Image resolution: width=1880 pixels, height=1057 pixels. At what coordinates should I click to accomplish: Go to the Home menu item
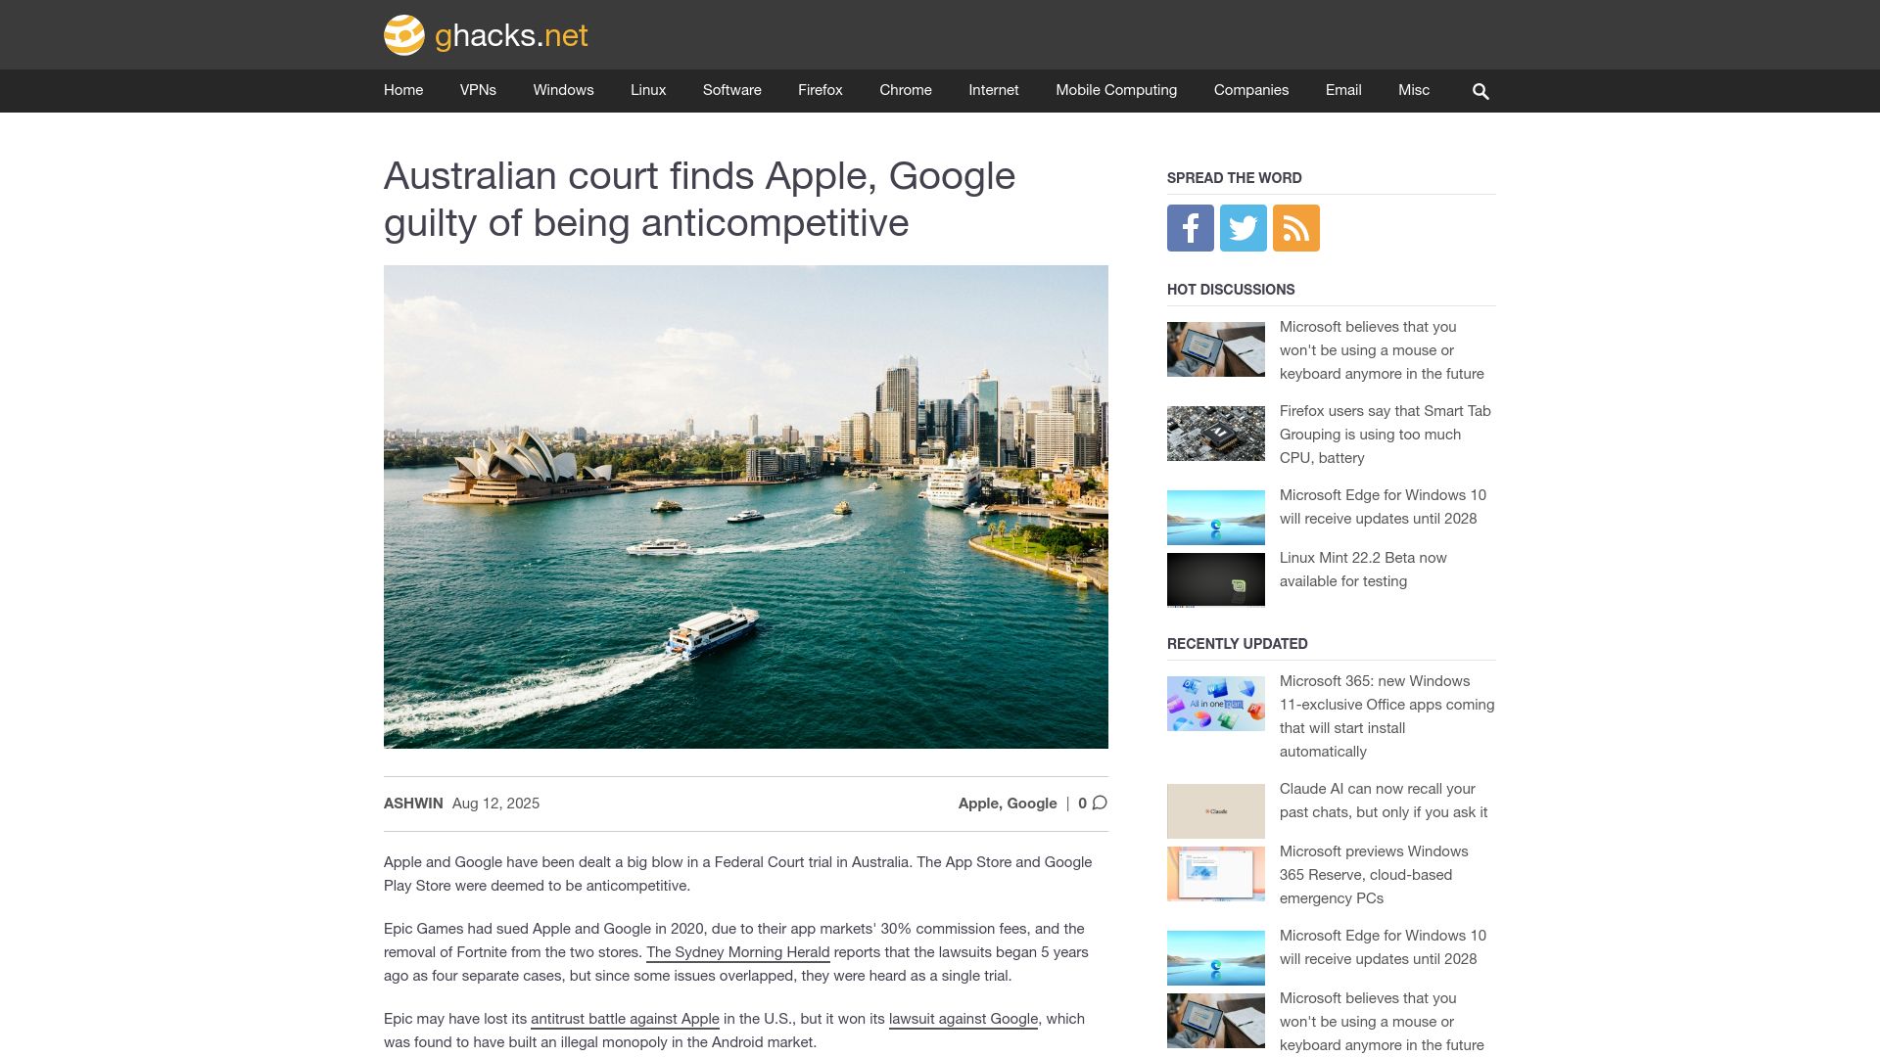click(x=403, y=90)
